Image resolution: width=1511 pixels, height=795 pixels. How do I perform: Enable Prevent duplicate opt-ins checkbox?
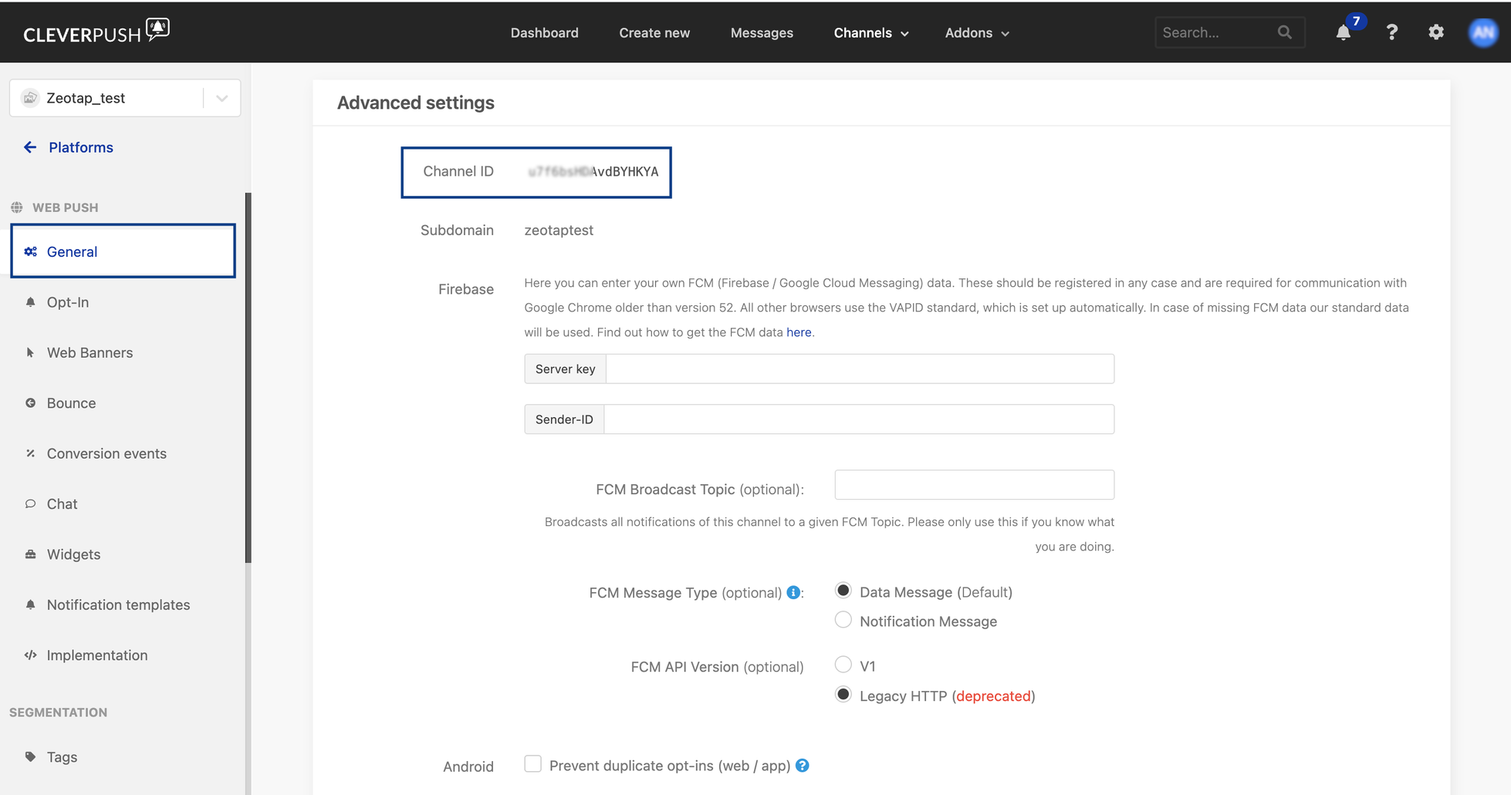(532, 763)
